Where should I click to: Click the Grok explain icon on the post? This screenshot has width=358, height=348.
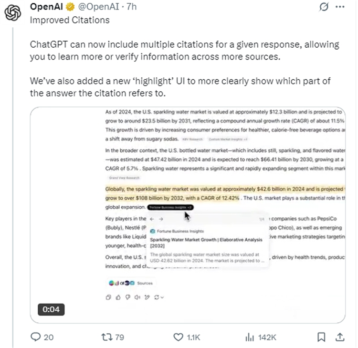324,7
